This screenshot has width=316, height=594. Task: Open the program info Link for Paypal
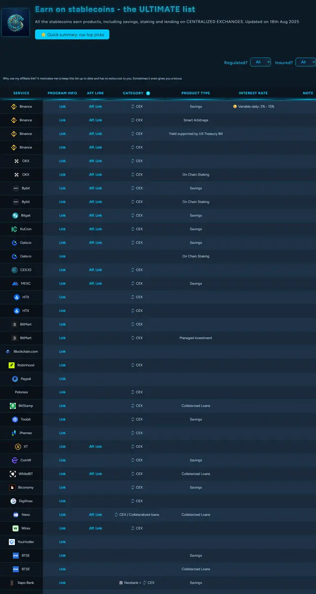point(62,379)
